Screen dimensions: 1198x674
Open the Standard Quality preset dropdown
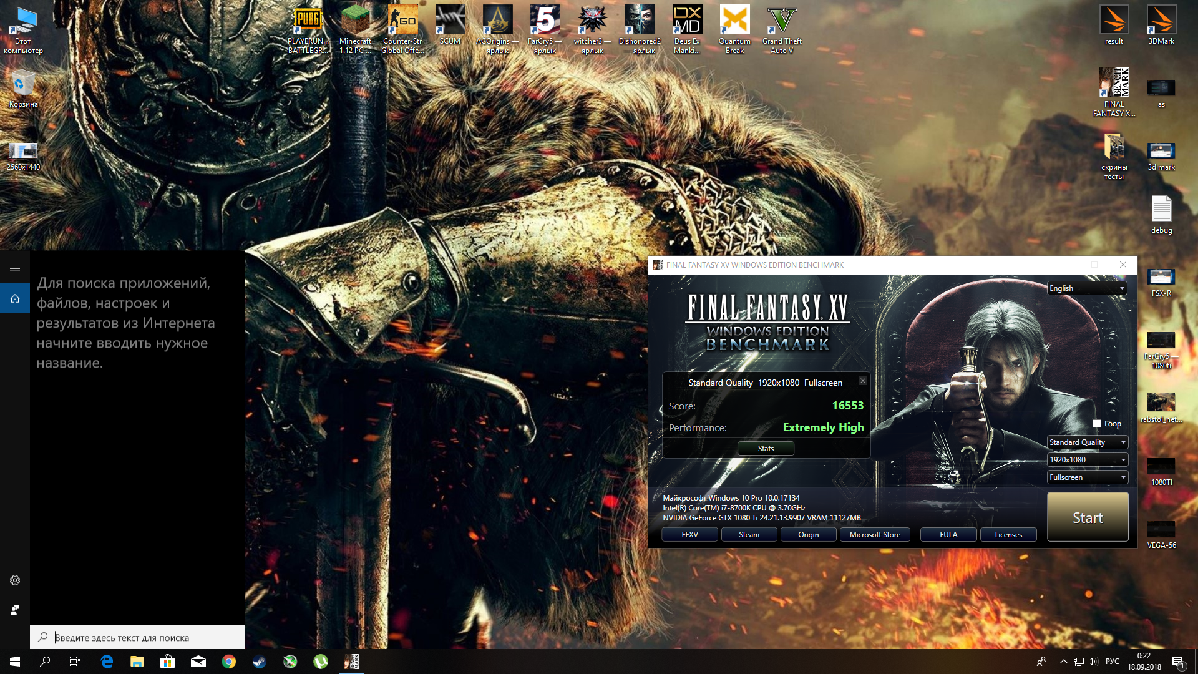(x=1087, y=442)
